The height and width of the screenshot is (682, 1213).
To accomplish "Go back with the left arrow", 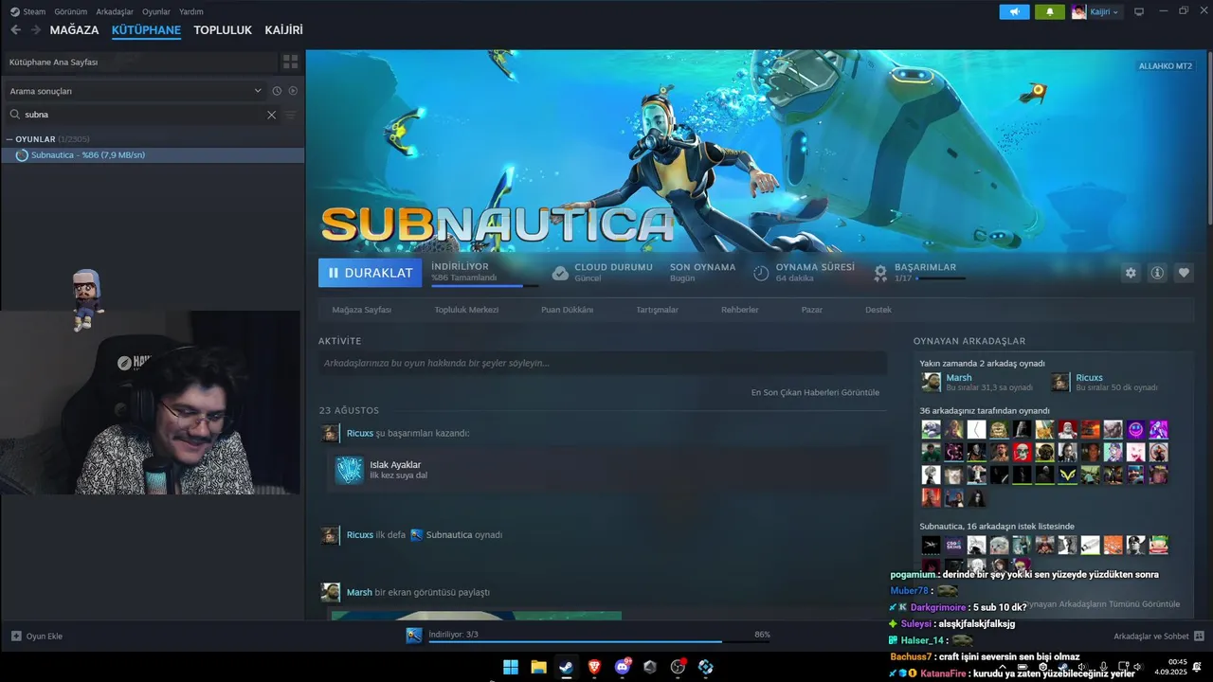I will [15, 30].
